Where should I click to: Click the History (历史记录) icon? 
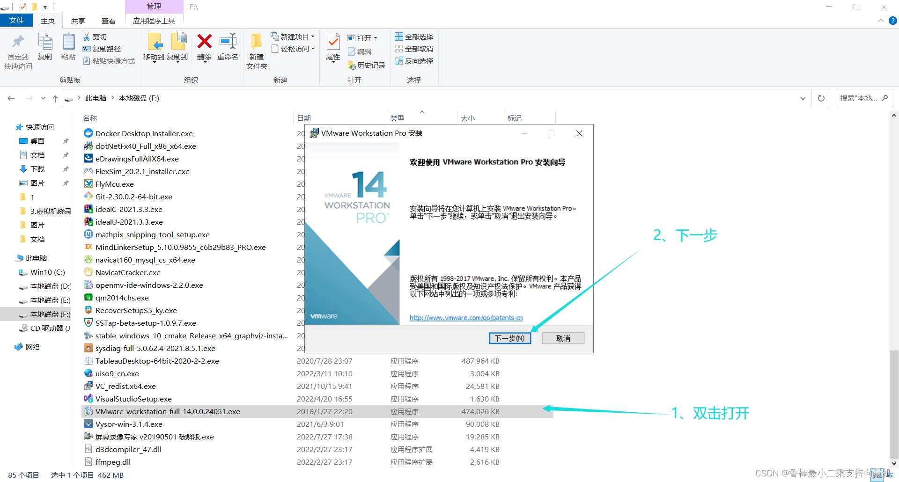[352, 66]
